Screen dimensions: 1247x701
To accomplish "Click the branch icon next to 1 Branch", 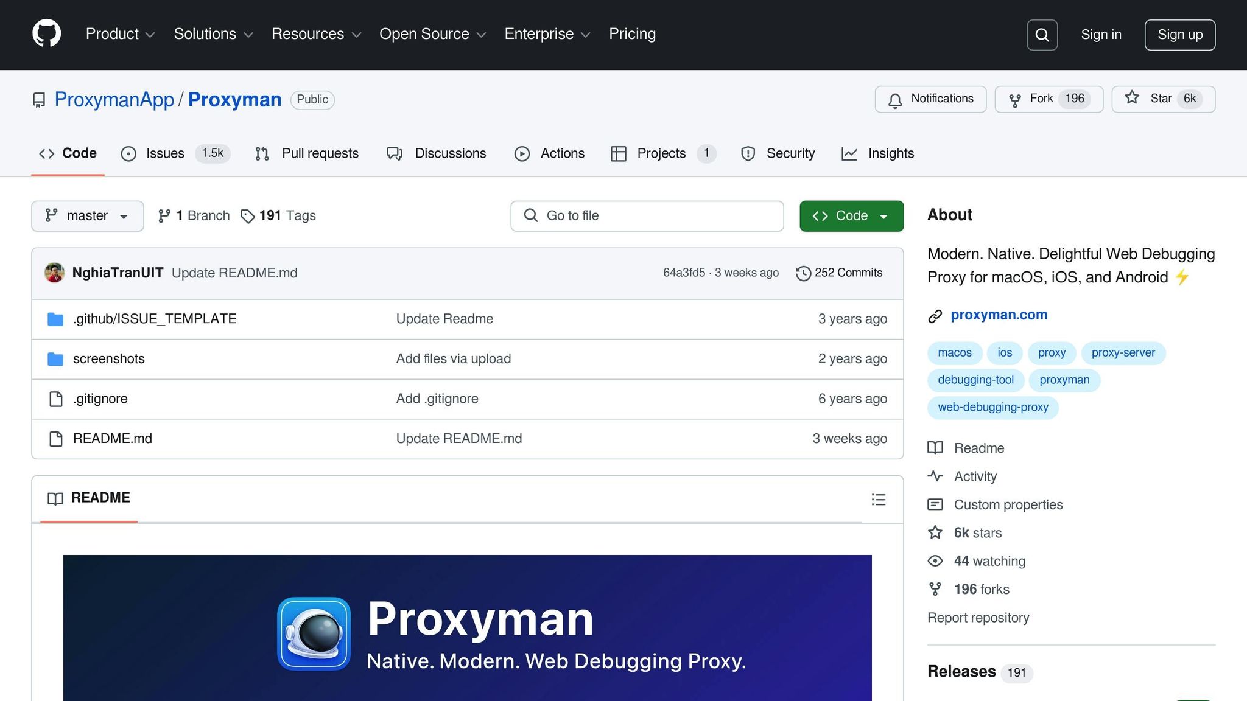I will 164,216.
